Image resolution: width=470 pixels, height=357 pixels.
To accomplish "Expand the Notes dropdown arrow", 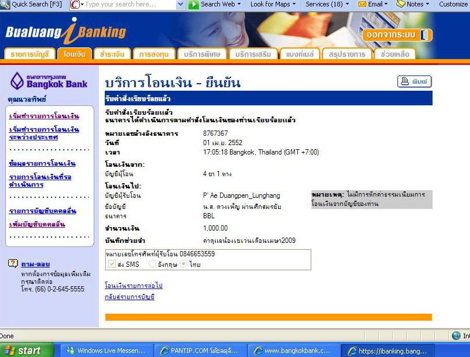I will click(427, 4).
